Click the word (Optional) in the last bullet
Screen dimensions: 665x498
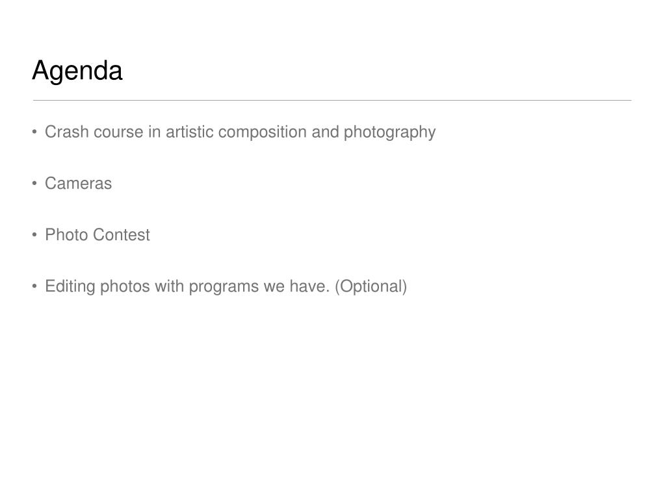371,287
